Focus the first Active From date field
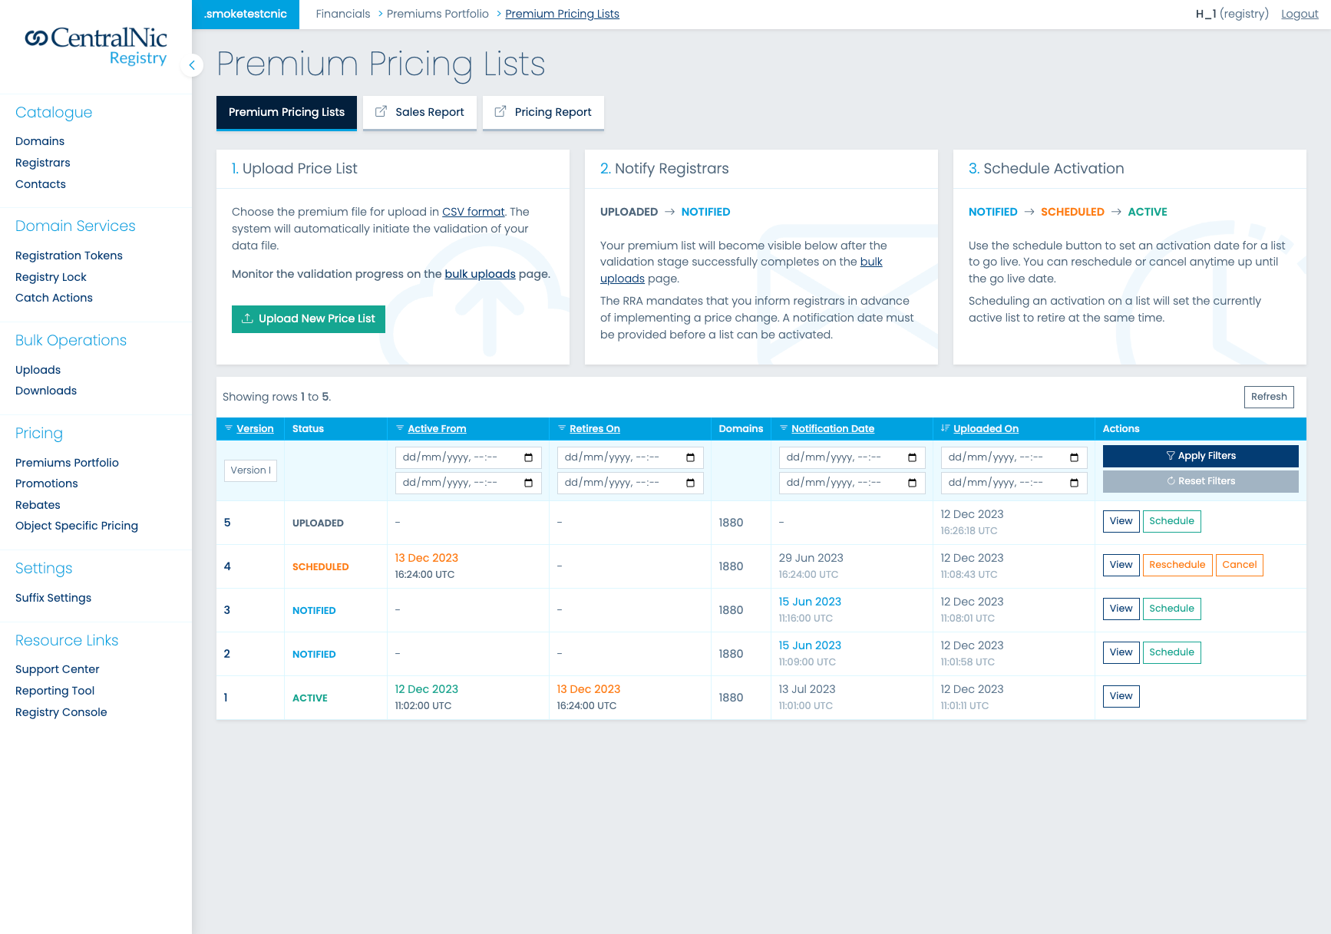The height and width of the screenshot is (934, 1331). (x=468, y=457)
